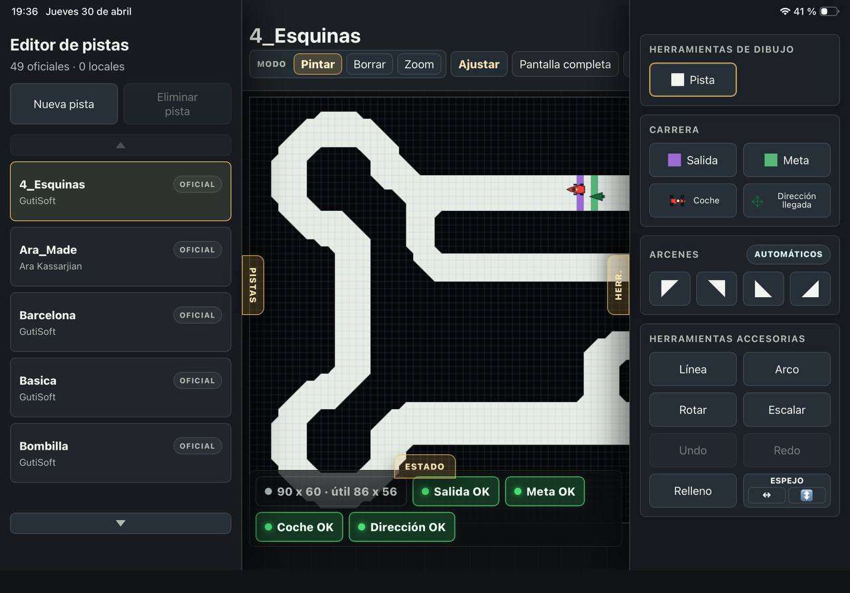Mirror the track vertically with Espejo
This screenshot has width=850, height=593.
807,495
